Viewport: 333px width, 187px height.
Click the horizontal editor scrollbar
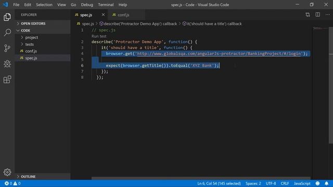(x=201, y=178)
